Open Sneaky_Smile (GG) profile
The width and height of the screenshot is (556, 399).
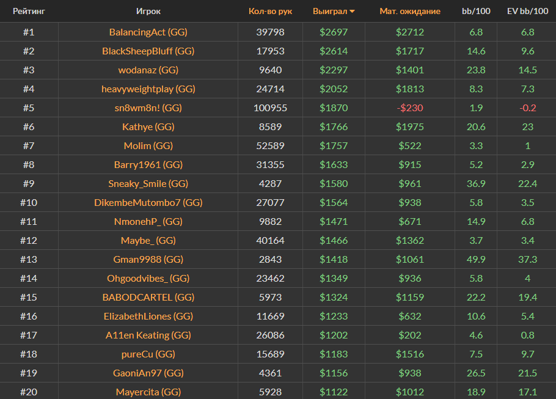[148, 183]
